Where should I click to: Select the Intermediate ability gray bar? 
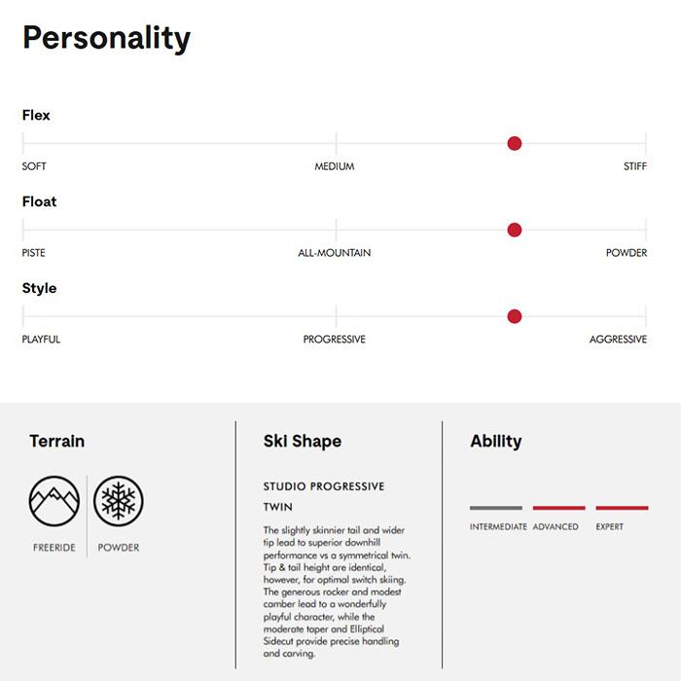tap(496, 508)
